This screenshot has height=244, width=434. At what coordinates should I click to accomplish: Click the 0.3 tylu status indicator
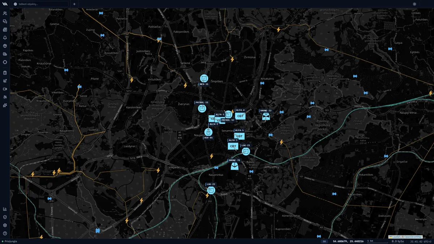click(x=397, y=241)
